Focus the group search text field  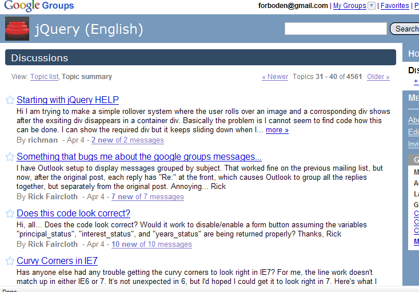[336, 29]
